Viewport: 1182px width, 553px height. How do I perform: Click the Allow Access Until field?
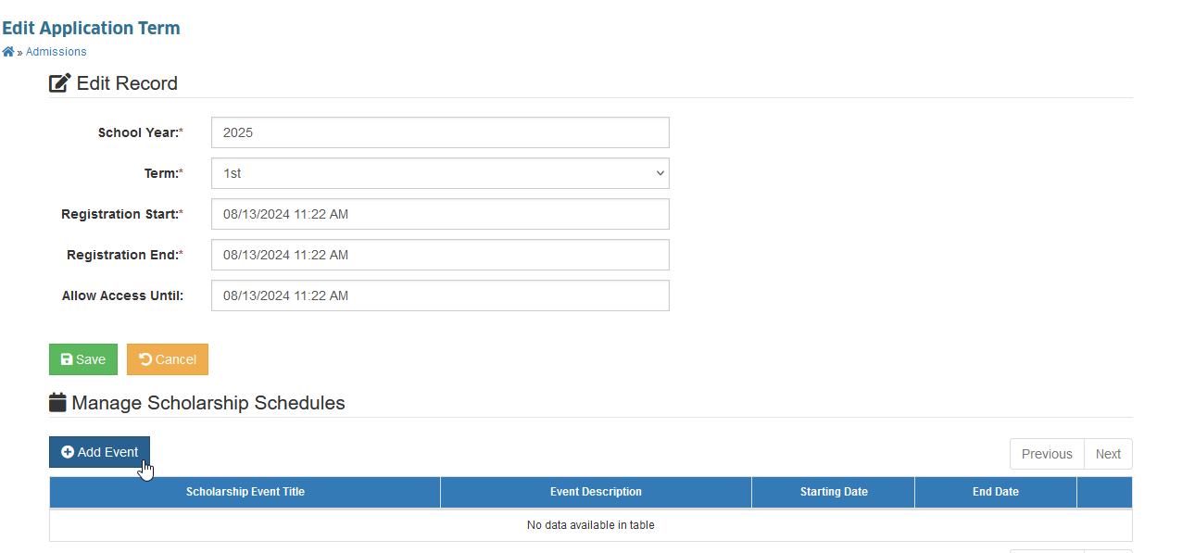[x=440, y=295]
